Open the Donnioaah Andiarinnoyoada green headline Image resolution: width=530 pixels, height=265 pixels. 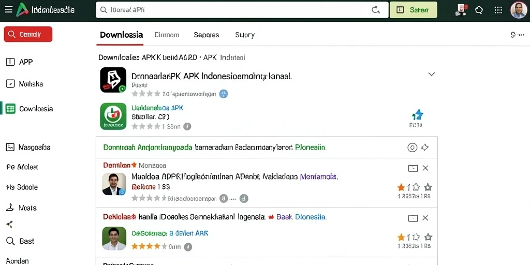[148, 148]
